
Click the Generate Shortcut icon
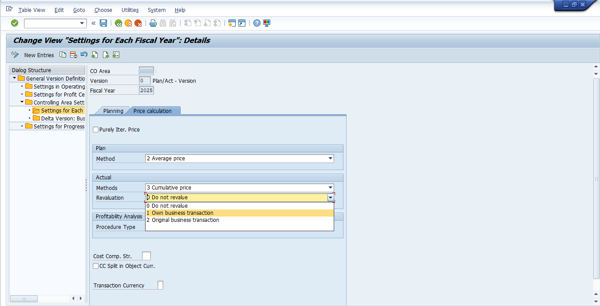tap(242, 23)
